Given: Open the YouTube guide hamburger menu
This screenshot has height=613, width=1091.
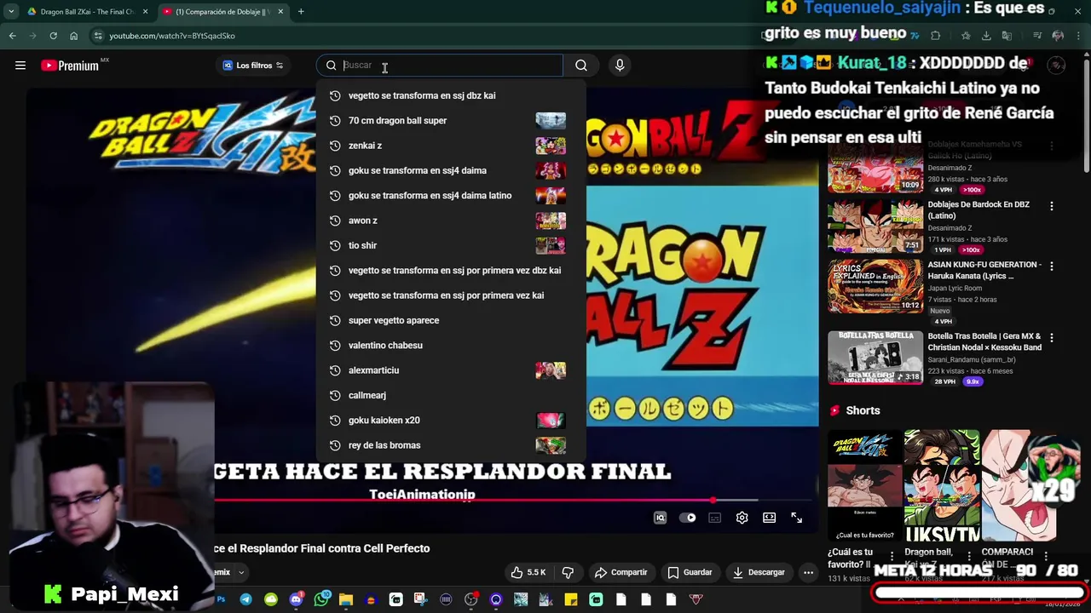Looking at the screenshot, I should pyautogui.click(x=20, y=66).
